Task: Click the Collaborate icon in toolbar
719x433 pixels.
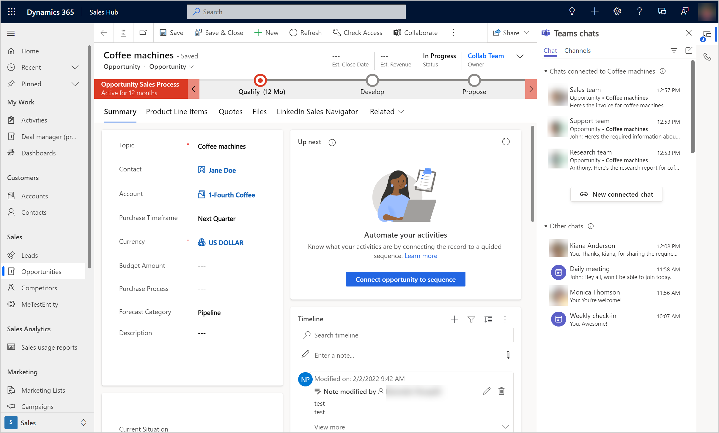Action: 398,32
